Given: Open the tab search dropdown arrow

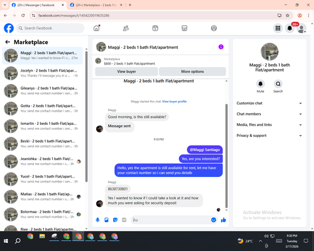Looking at the screenshot, I should [x=5, y=5].
